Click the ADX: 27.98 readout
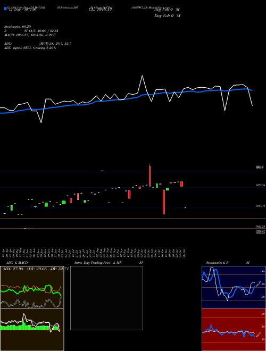 tap(13, 269)
